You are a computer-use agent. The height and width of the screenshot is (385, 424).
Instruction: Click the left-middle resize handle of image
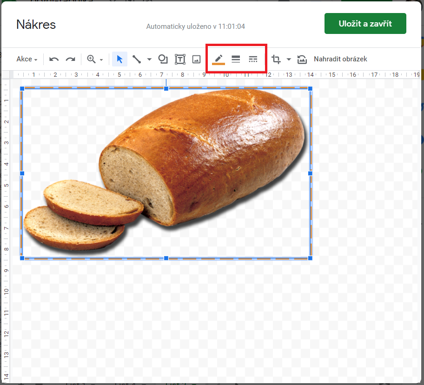coord(22,173)
